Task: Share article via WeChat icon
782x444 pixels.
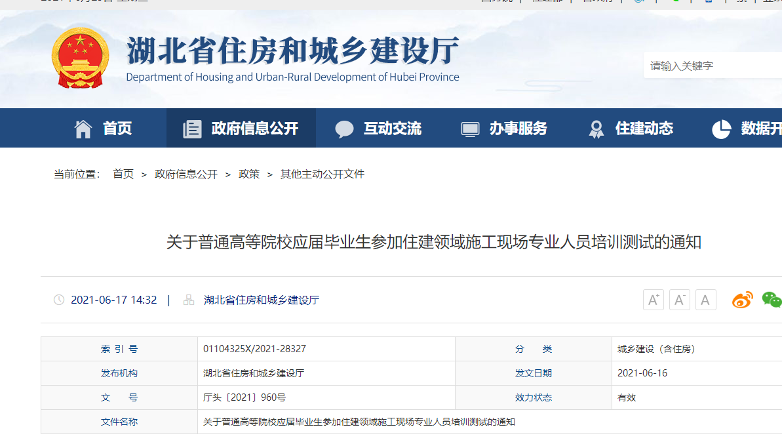Action: click(x=772, y=300)
